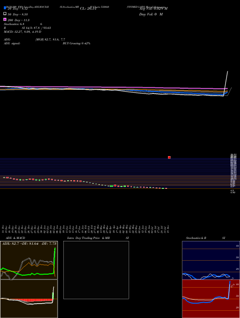Click the 'ADX signal:' label
Viewport: 240px width, 318px height.
coord(12,43)
